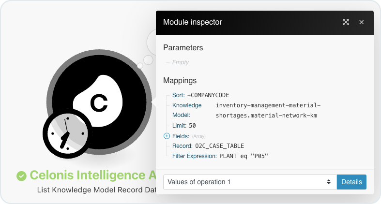This screenshot has width=381, height=204.
Task: Click the Limit mapping label
Action: (179, 126)
